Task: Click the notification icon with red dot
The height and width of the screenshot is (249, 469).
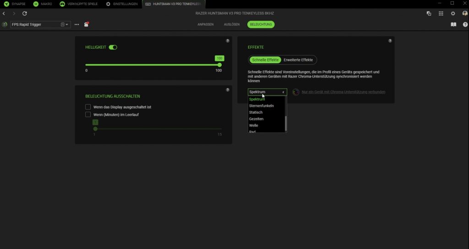Action: tap(87, 24)
